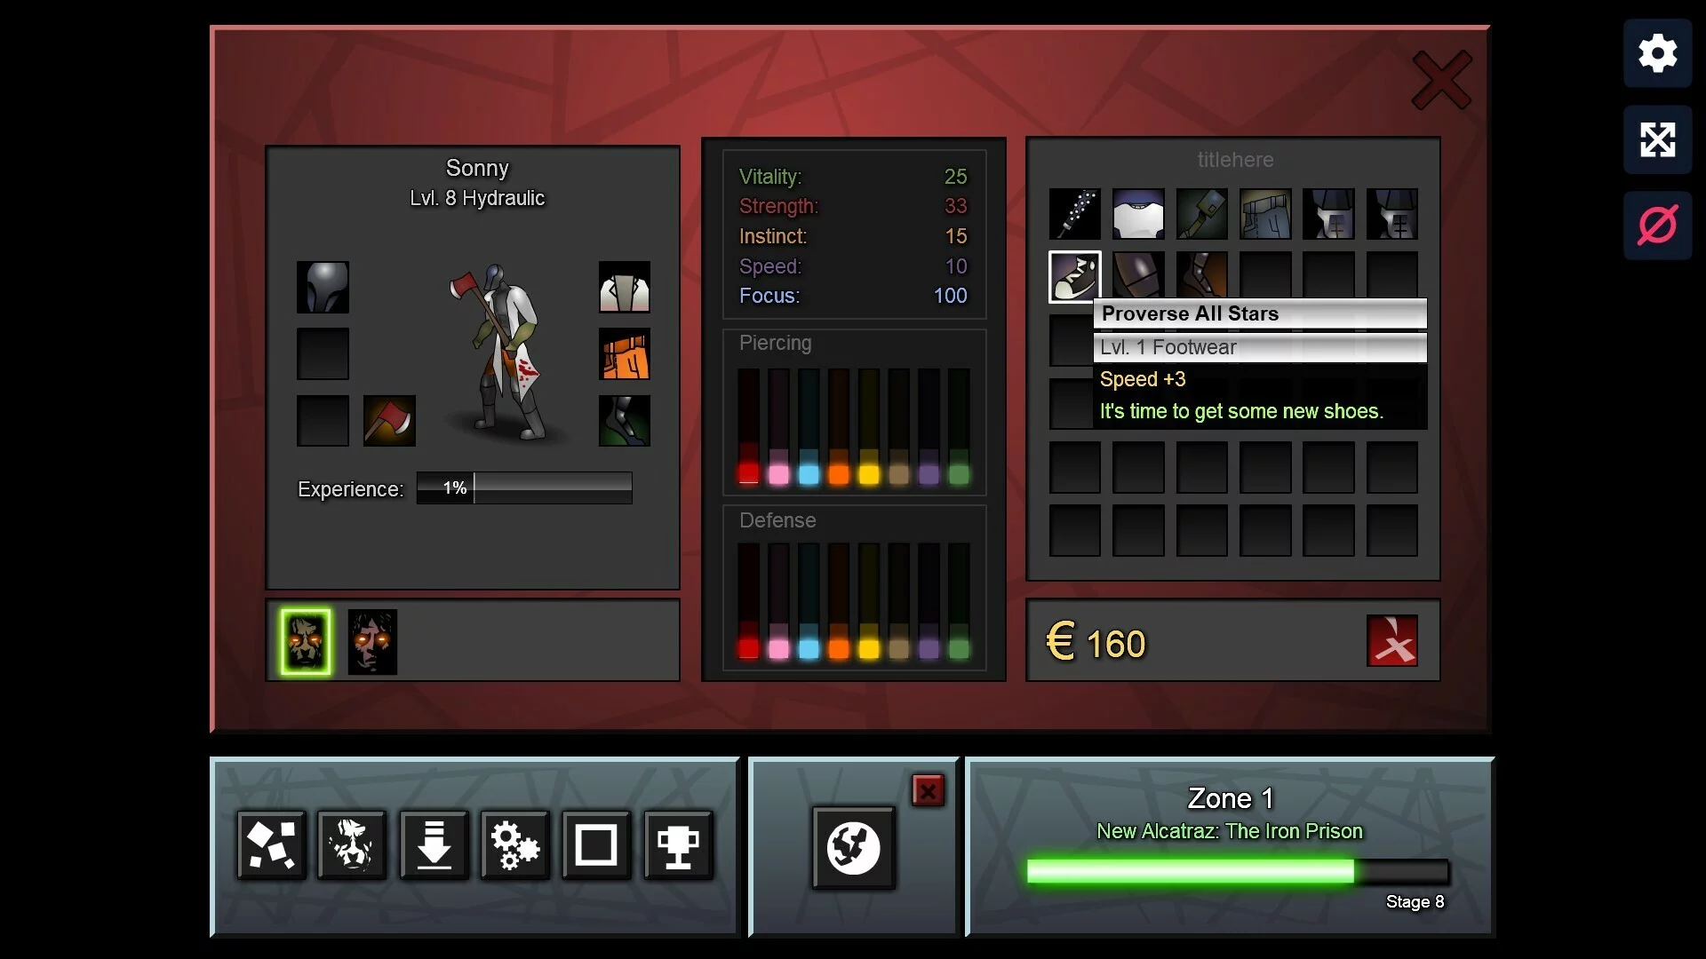Click the Experience progress bar
The height and width of the screenshot is (959, 1706).
coord(524,487)
